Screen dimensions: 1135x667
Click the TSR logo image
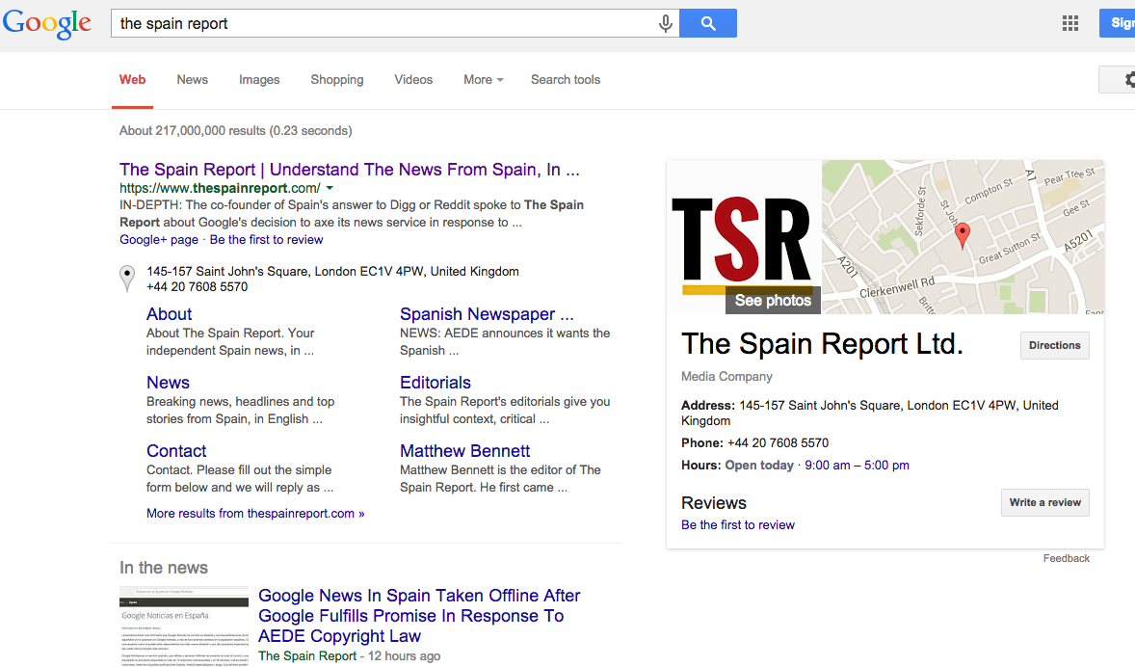click(x=744, y=237)
